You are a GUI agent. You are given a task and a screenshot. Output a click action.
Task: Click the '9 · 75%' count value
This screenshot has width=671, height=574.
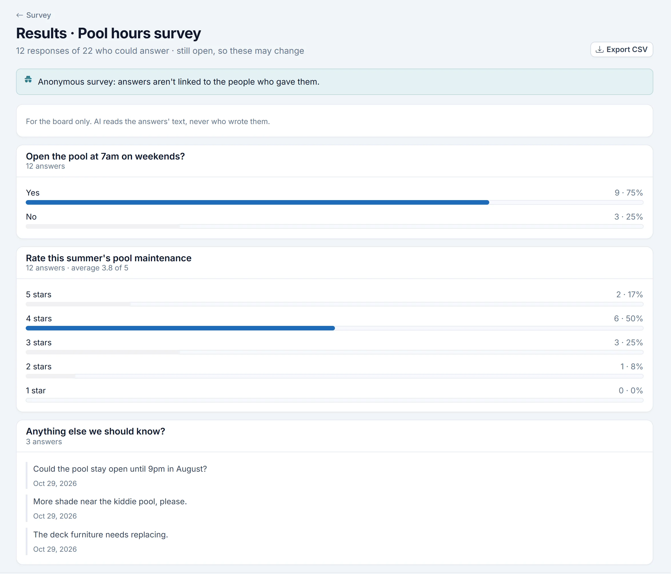[629, 193]
